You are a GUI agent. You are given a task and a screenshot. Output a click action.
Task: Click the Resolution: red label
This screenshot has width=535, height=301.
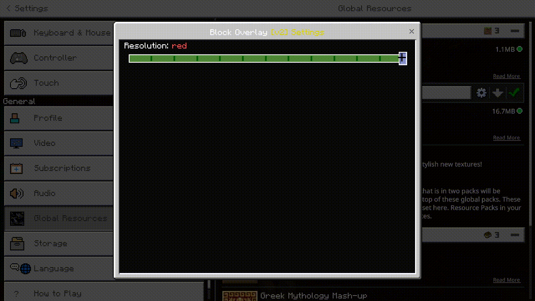[x=155, y=46]
